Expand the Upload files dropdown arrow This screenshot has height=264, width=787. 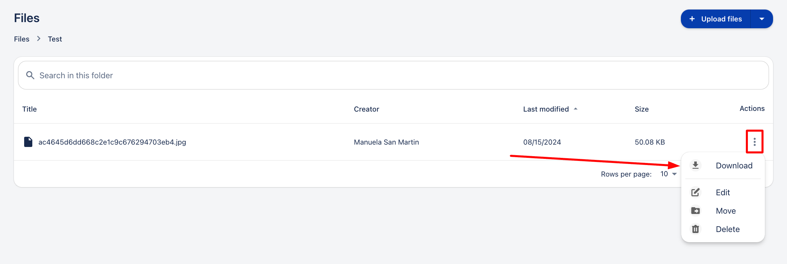click(762, 19)
